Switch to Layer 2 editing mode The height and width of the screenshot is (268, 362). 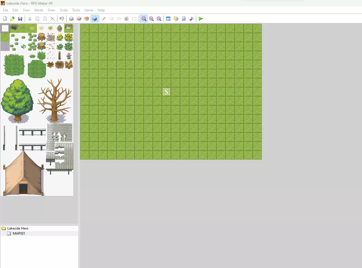tap(79, 19)
